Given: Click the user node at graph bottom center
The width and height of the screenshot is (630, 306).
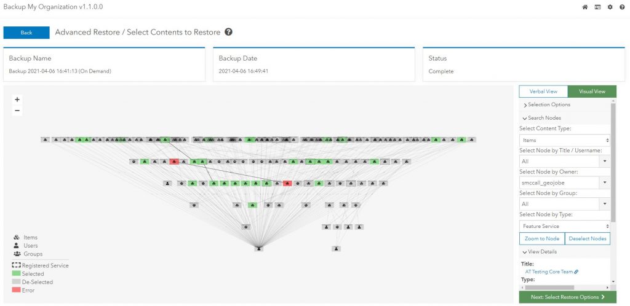Looking at the screenshot, I should click(x=259, y=248).
